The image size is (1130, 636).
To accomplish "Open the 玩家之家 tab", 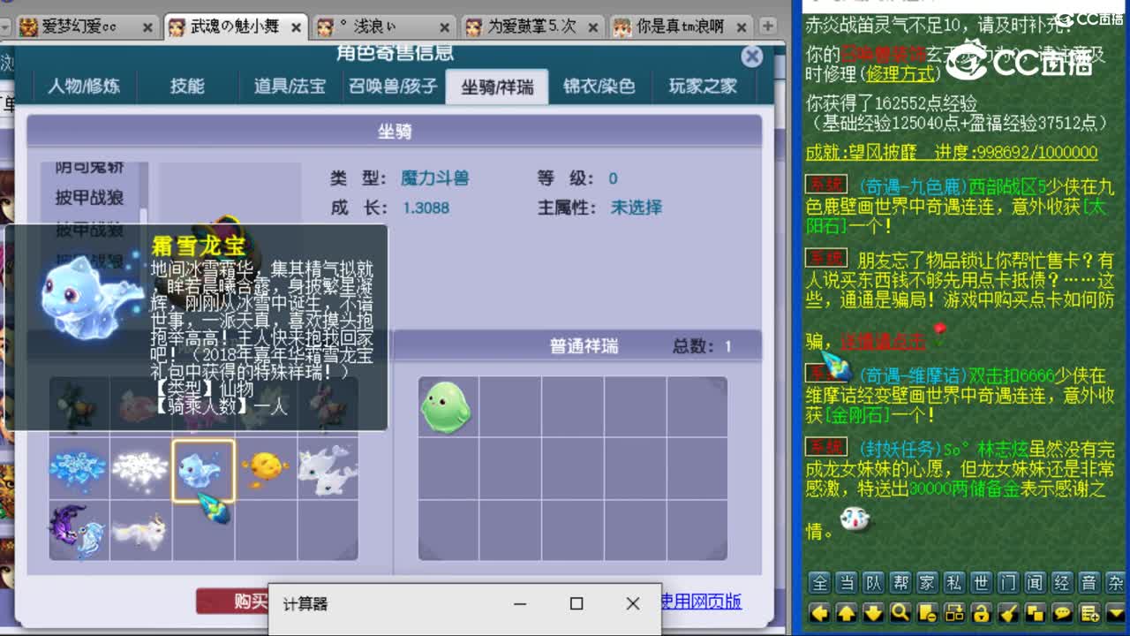I will coord(703,87).
